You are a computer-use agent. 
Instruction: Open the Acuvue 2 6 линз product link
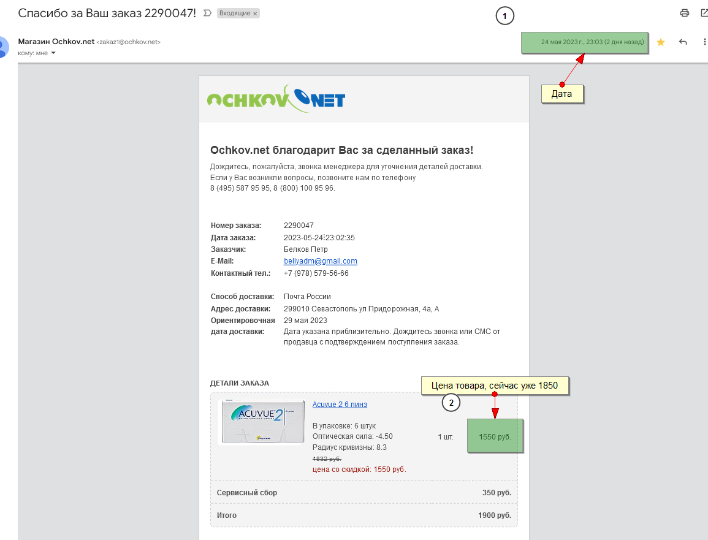[x=340, y=404]
